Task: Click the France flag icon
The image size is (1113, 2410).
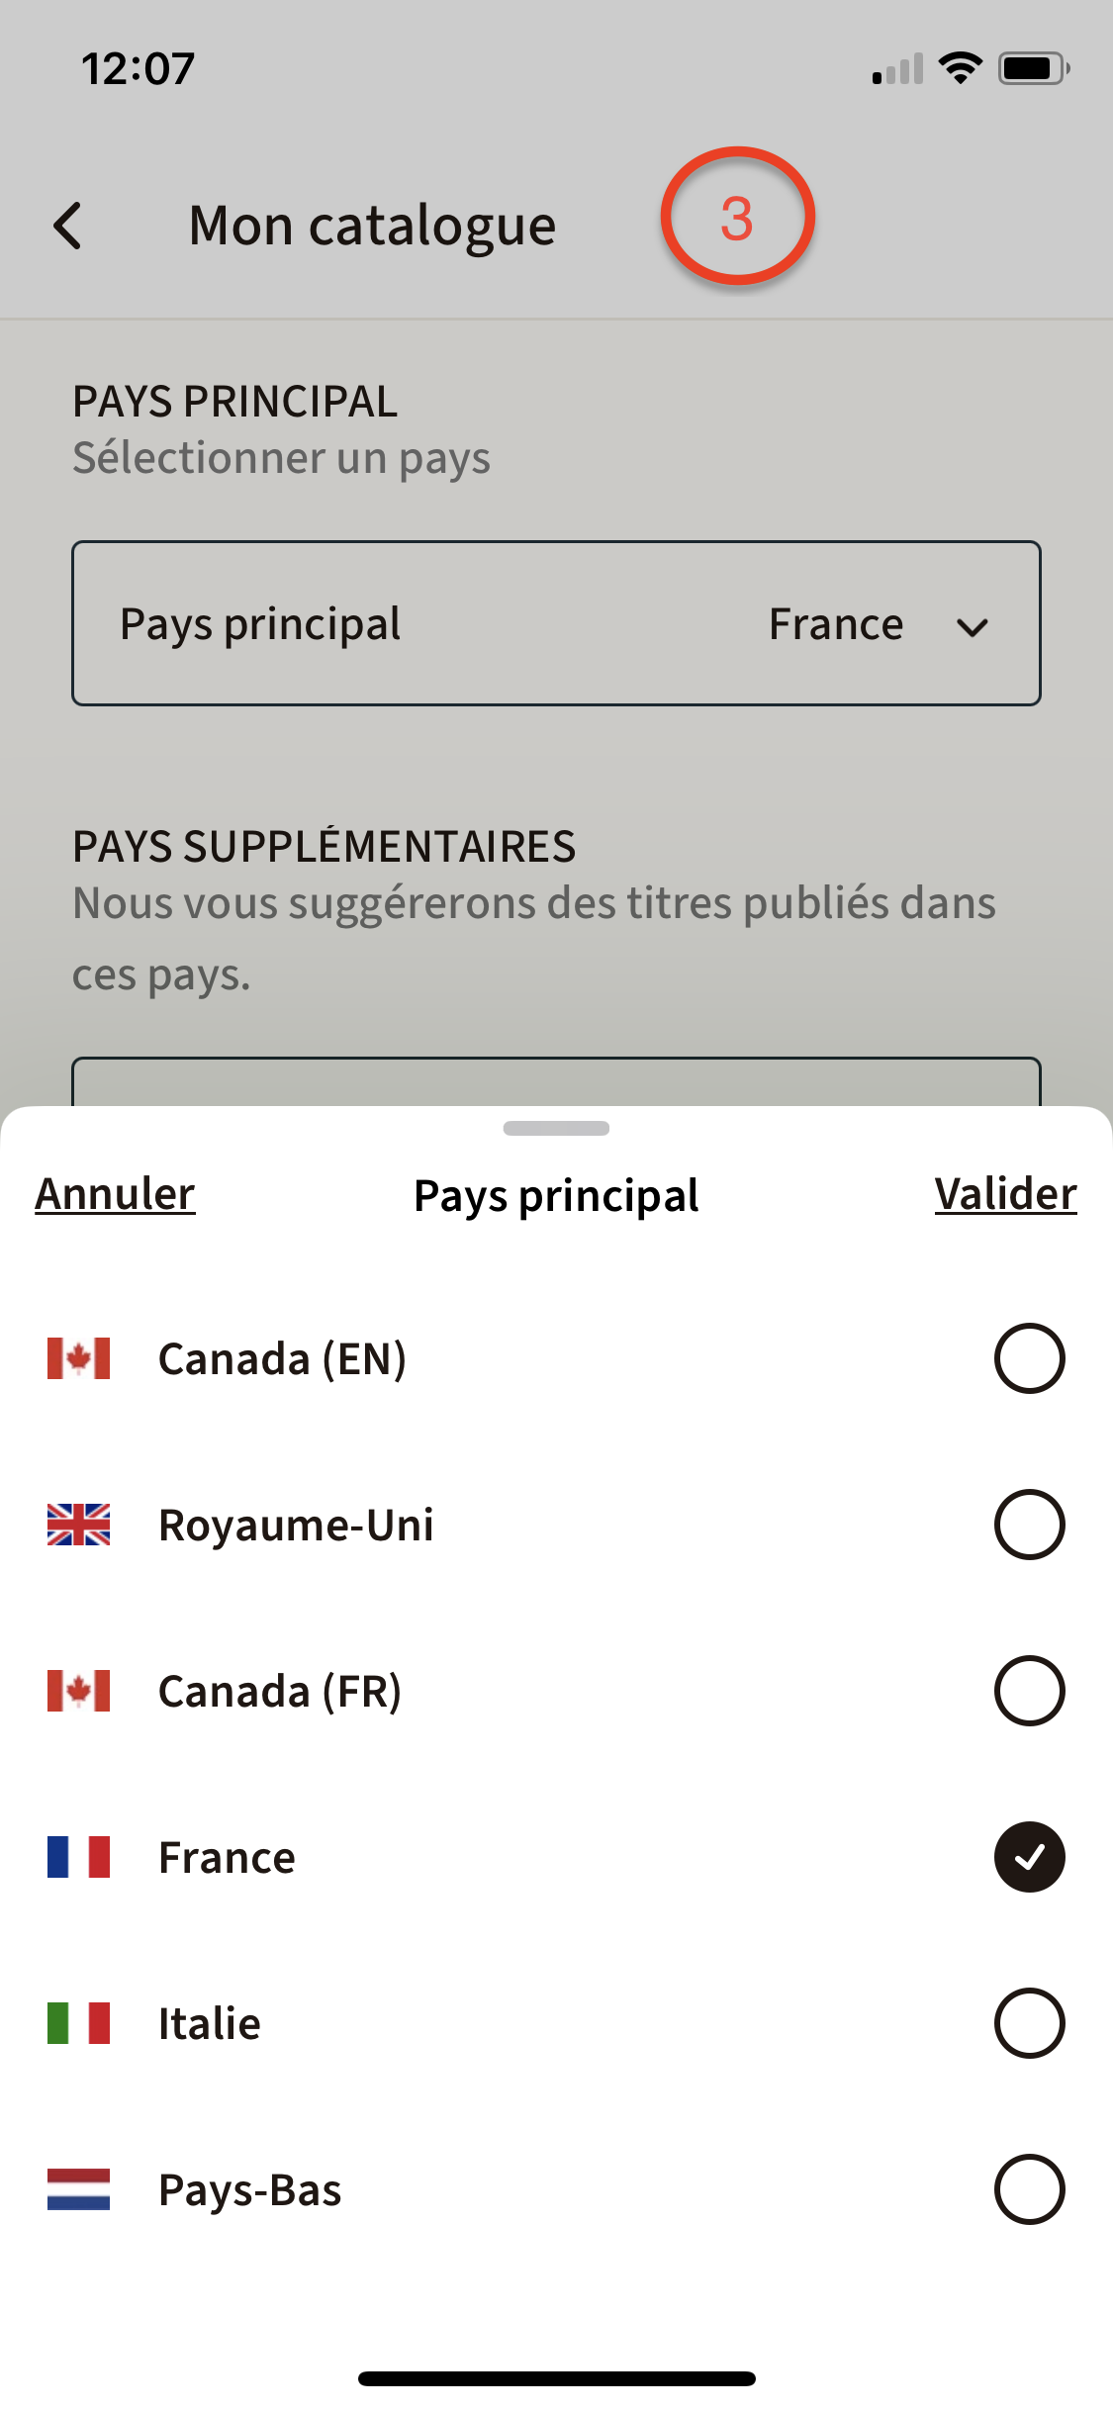Action: pyautogui.click(x=79, y=1857)
